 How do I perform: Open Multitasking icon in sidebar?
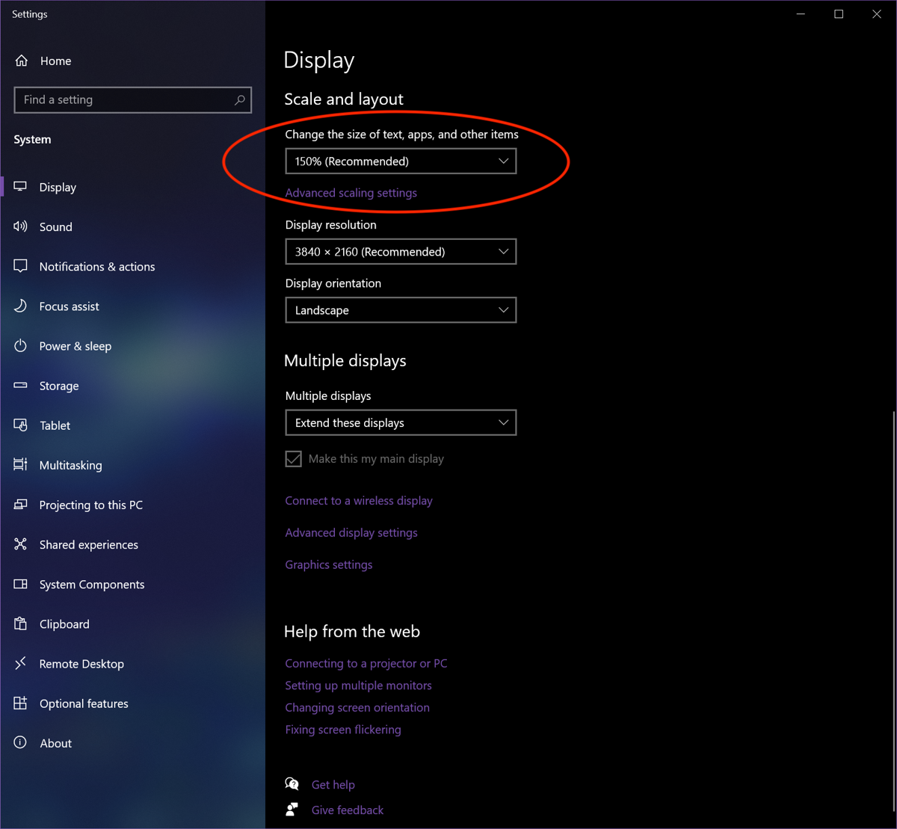(x=21, y=464)
